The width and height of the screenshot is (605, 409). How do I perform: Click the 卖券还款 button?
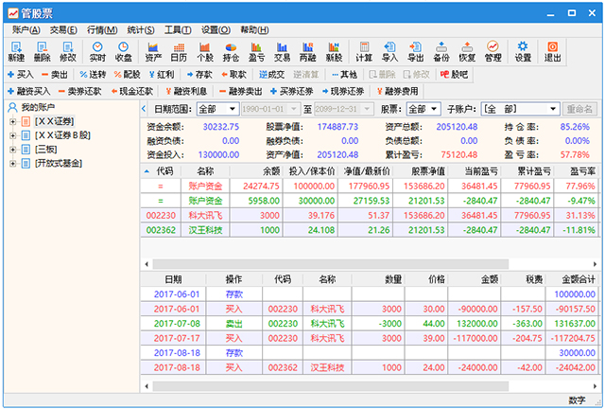[x=79, y=91]
